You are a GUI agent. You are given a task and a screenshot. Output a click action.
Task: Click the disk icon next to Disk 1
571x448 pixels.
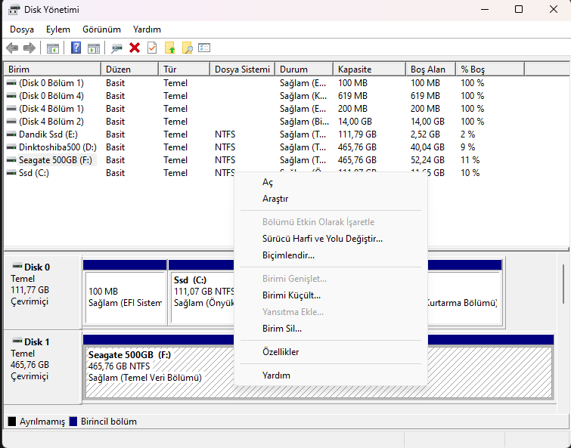tap(17, 341)
